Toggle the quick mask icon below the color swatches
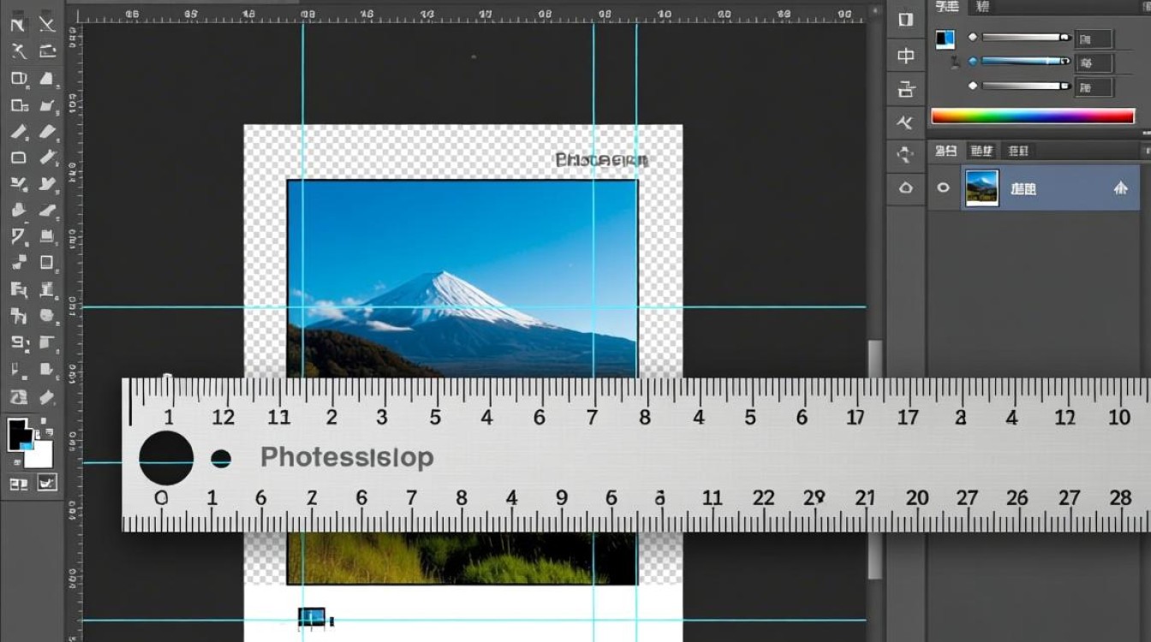The height and width of the screenshot is (642, 1151). (18, 484)
